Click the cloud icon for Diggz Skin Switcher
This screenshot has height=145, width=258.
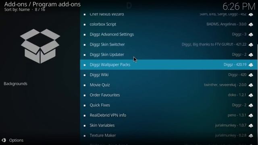click(x=251, y=45)
